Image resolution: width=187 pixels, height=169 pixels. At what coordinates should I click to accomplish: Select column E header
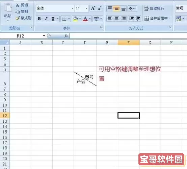coord(107,43)
